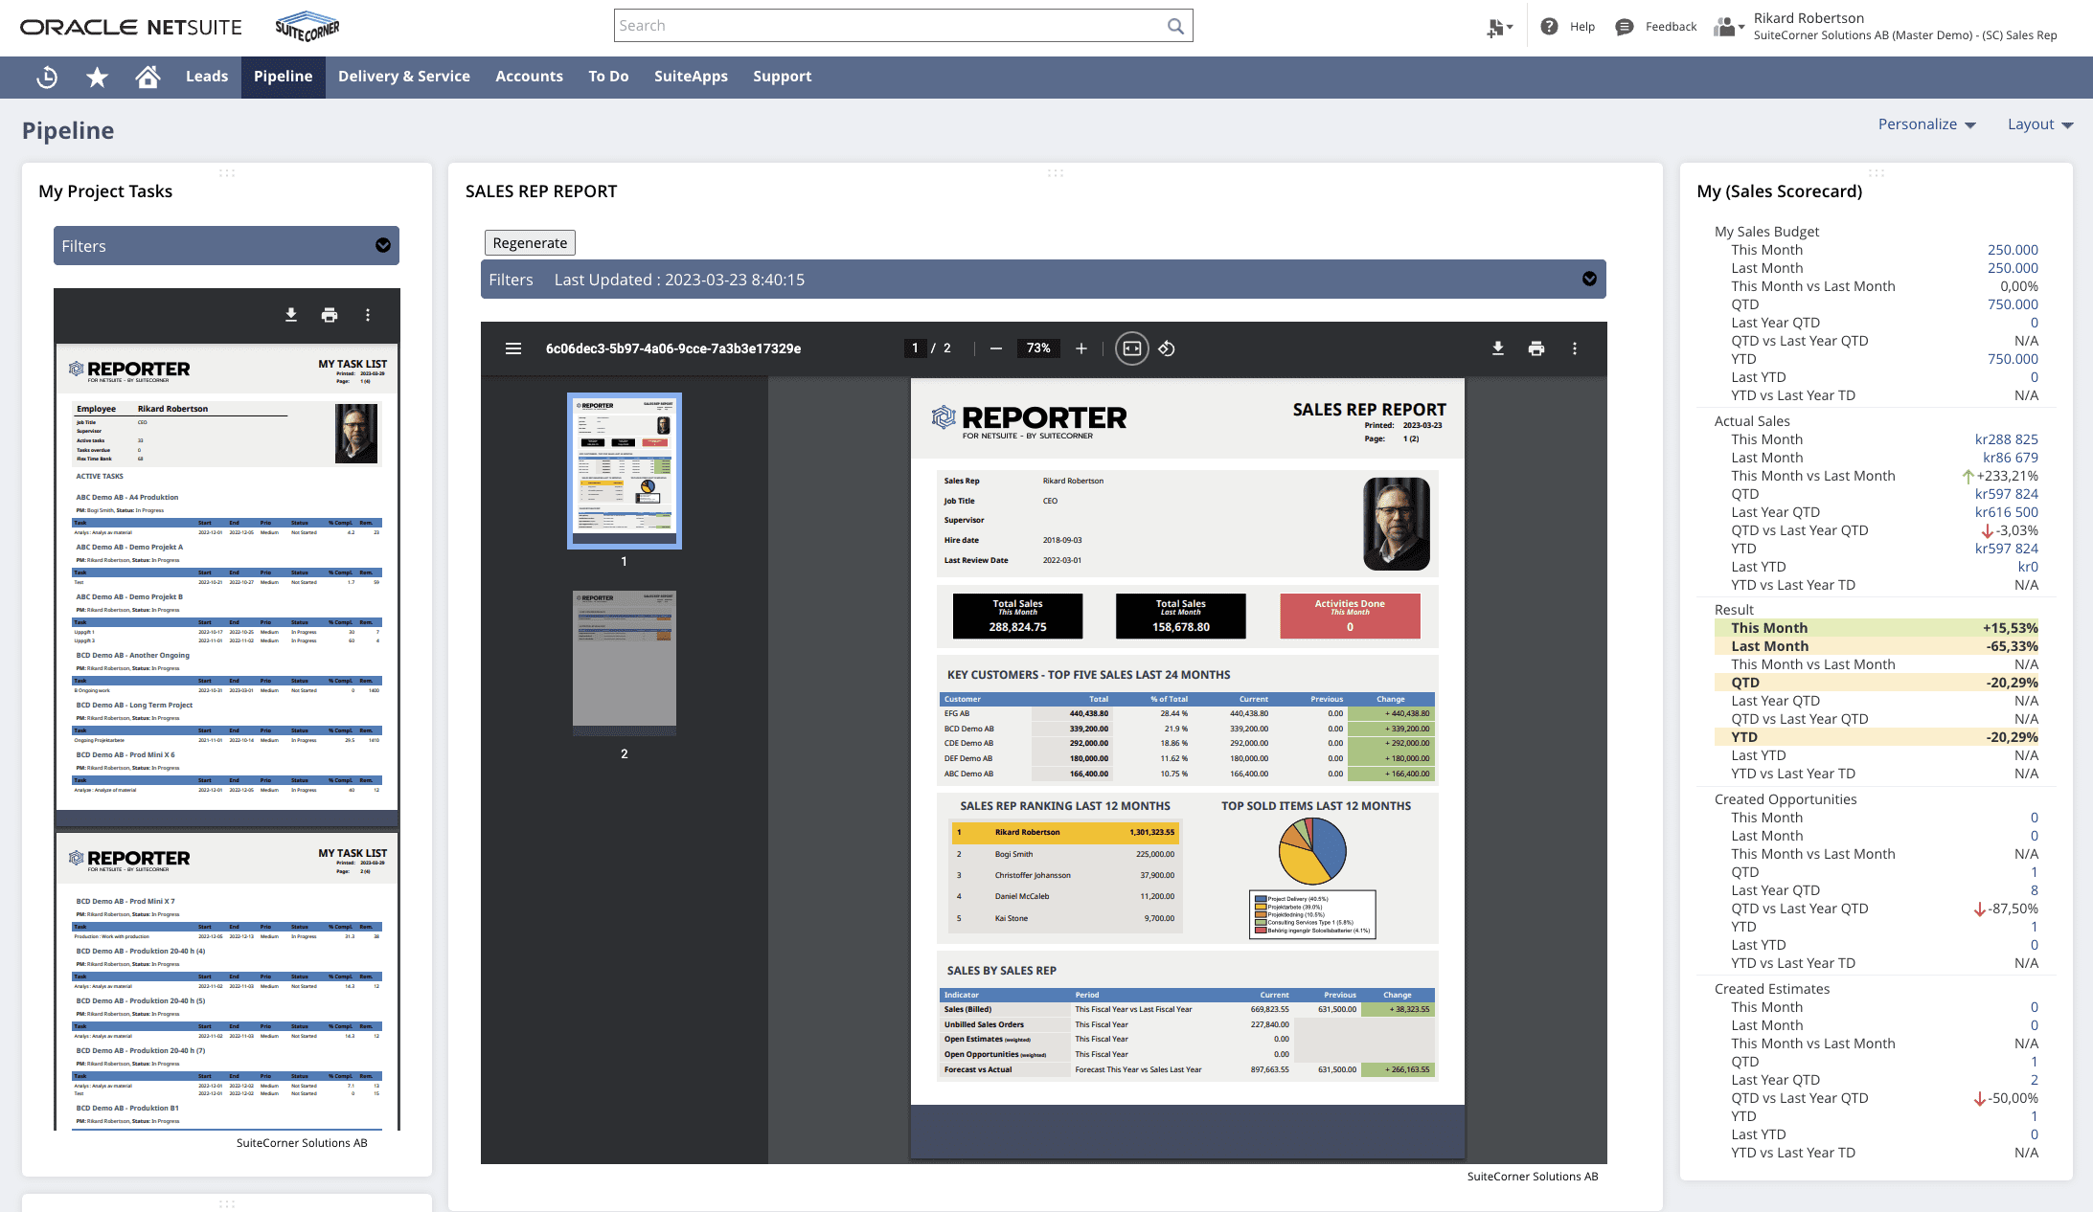Open This Month budget value 250.000
This screenshot has height=1212, width=2093.
point(2013,250)
